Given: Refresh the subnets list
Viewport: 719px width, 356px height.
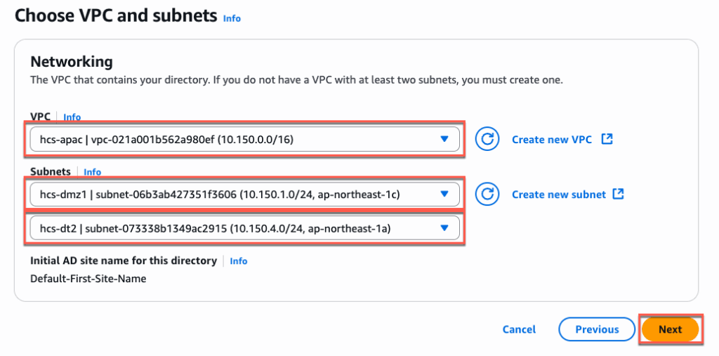Looking at the screenshot, I should pyautogui.click(x=487, y=194).
